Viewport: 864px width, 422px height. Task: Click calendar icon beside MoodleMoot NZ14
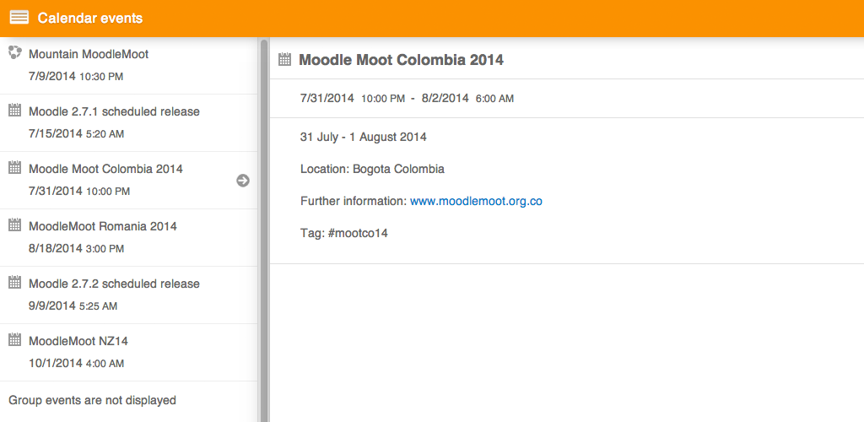tap(15, 340)
